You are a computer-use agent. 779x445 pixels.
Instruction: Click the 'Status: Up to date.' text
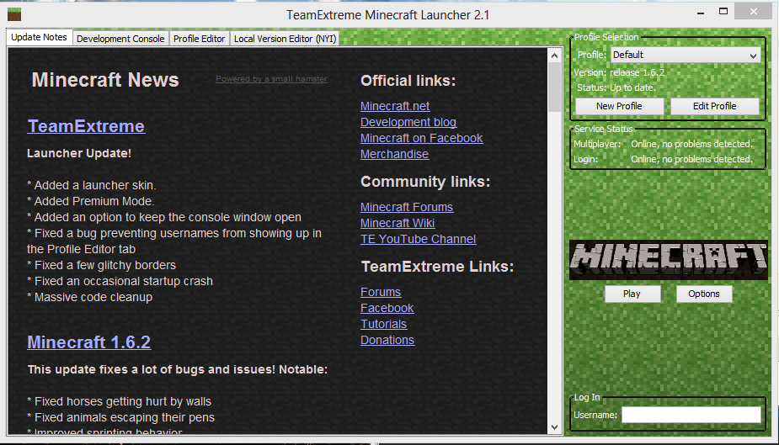pyautogui.click(x=616, y=87)
